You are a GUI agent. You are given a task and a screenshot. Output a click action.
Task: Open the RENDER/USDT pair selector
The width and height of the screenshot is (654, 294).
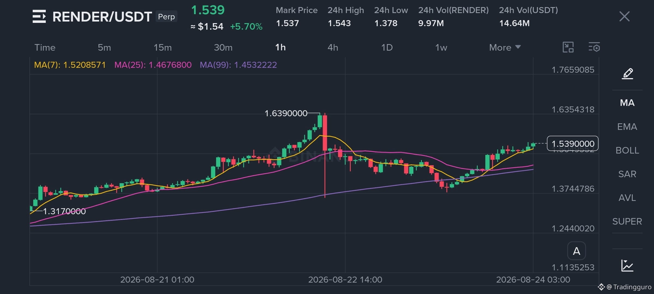click(102, 17)
